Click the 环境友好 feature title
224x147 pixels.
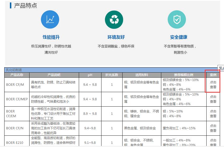point(116,37)
